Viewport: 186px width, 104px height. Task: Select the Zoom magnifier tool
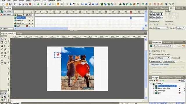click(x=5, y=63)
